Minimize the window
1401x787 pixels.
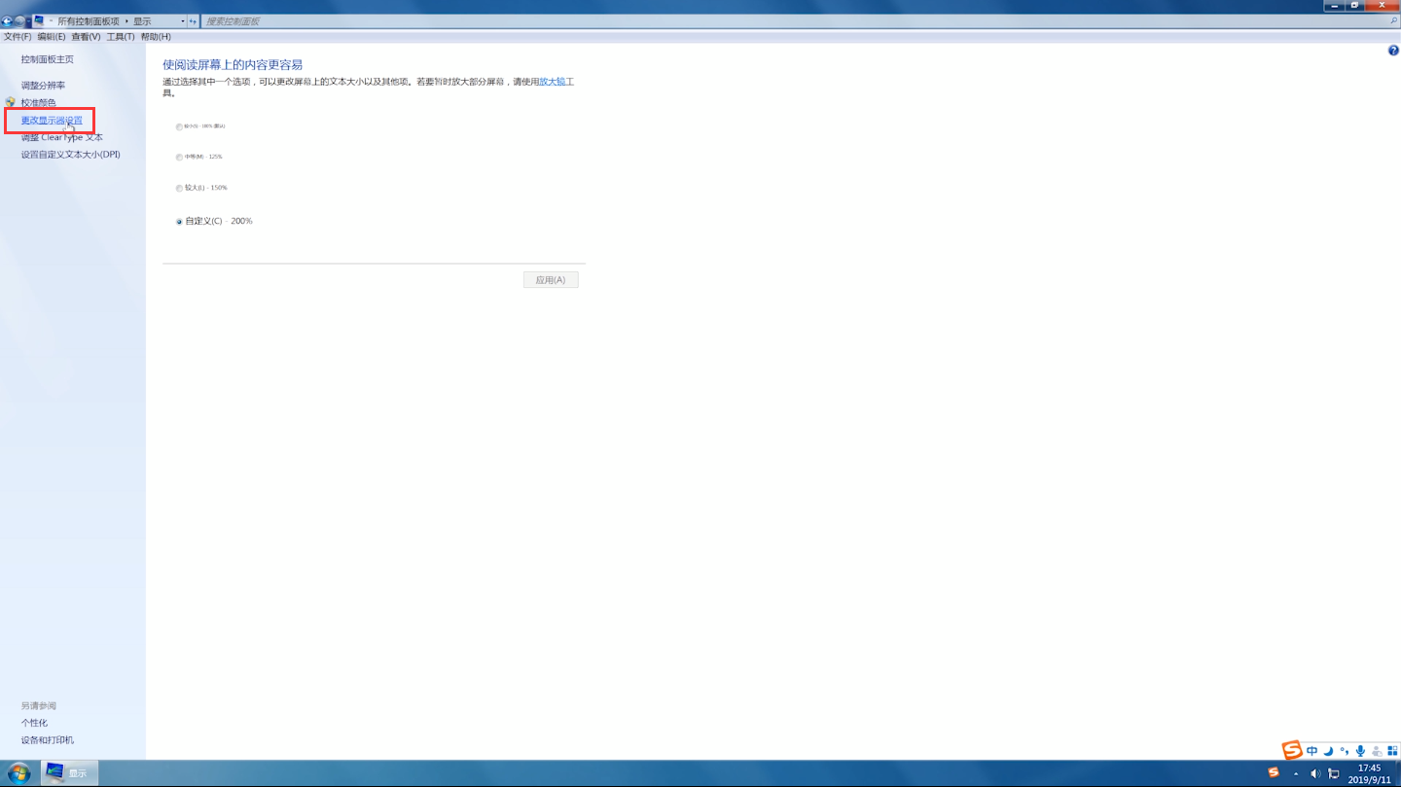(1335, 6)
